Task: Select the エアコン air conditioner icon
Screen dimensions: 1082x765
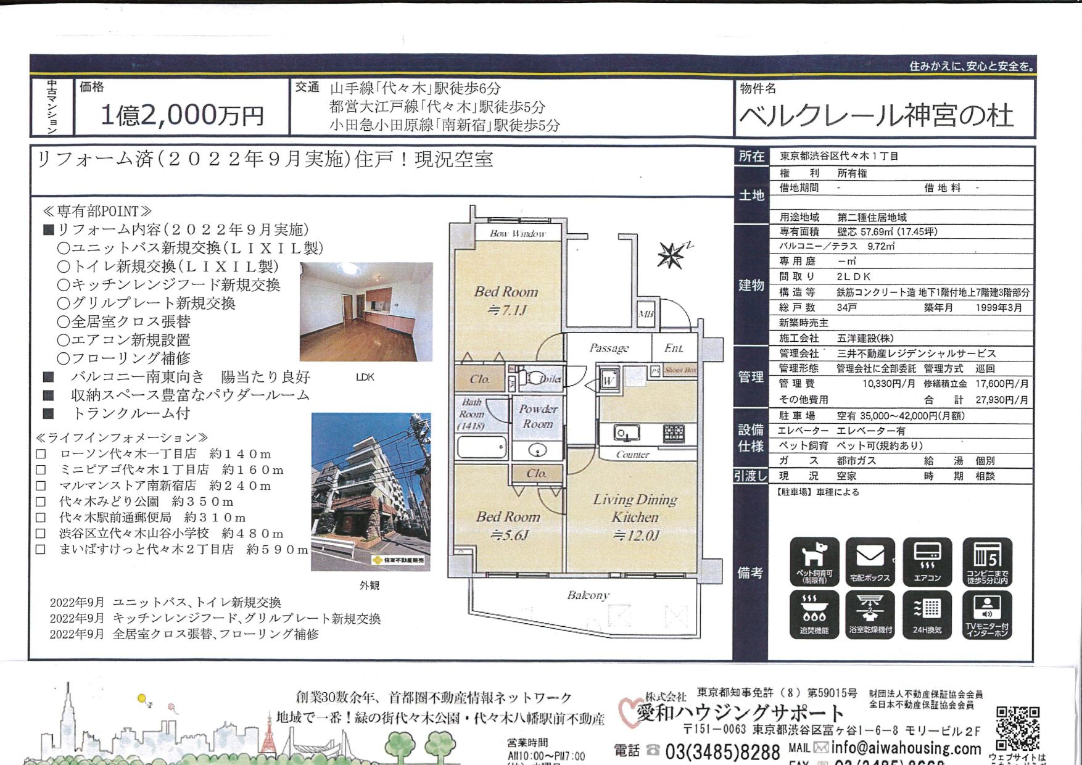Action: 927,561
